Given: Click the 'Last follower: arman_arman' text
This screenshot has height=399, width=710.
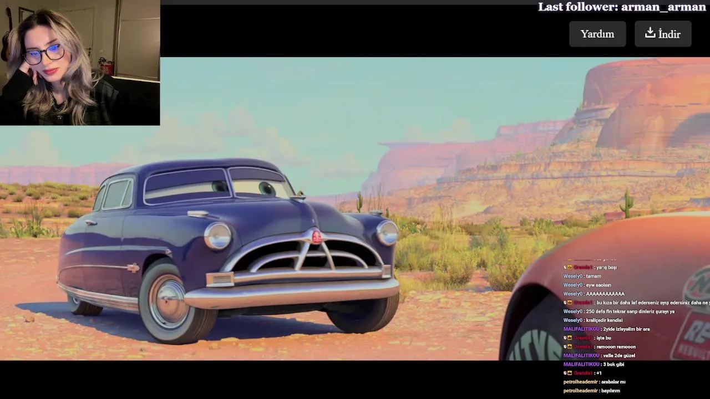Looking at the screenshot, I should (622, 7).
